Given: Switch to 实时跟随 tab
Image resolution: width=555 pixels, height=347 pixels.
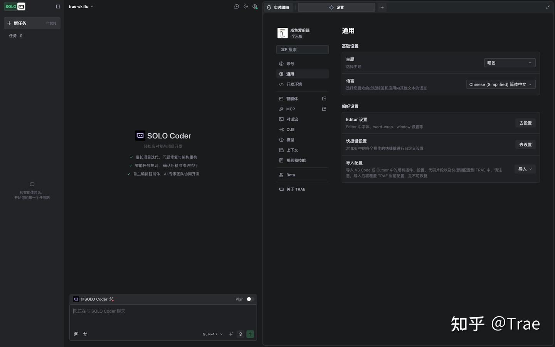Looking at the screenshot, I should [278, 7].
